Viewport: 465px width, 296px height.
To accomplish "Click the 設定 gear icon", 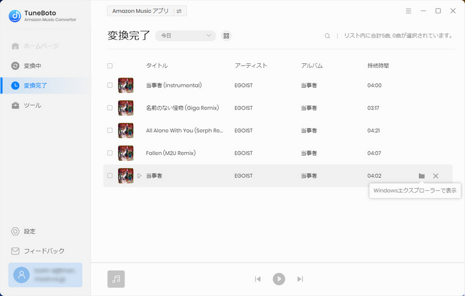I will click(x=15, y=231).
